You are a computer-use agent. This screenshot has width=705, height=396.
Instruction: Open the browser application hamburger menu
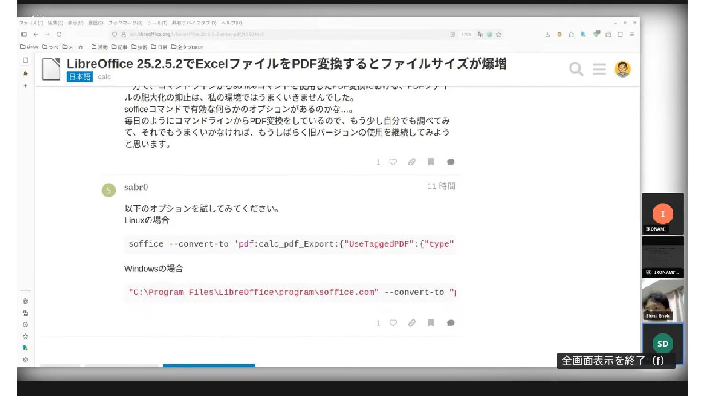point(632,34)
